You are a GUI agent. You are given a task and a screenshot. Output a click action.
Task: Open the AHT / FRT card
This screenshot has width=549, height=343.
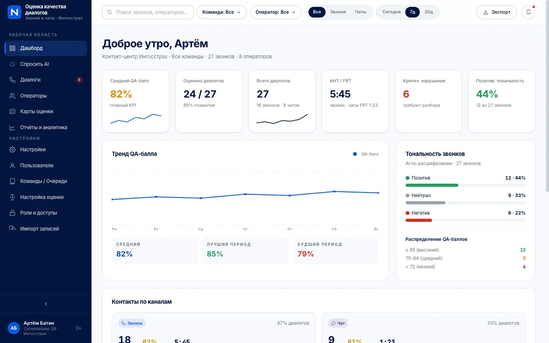tap(355, 101)
